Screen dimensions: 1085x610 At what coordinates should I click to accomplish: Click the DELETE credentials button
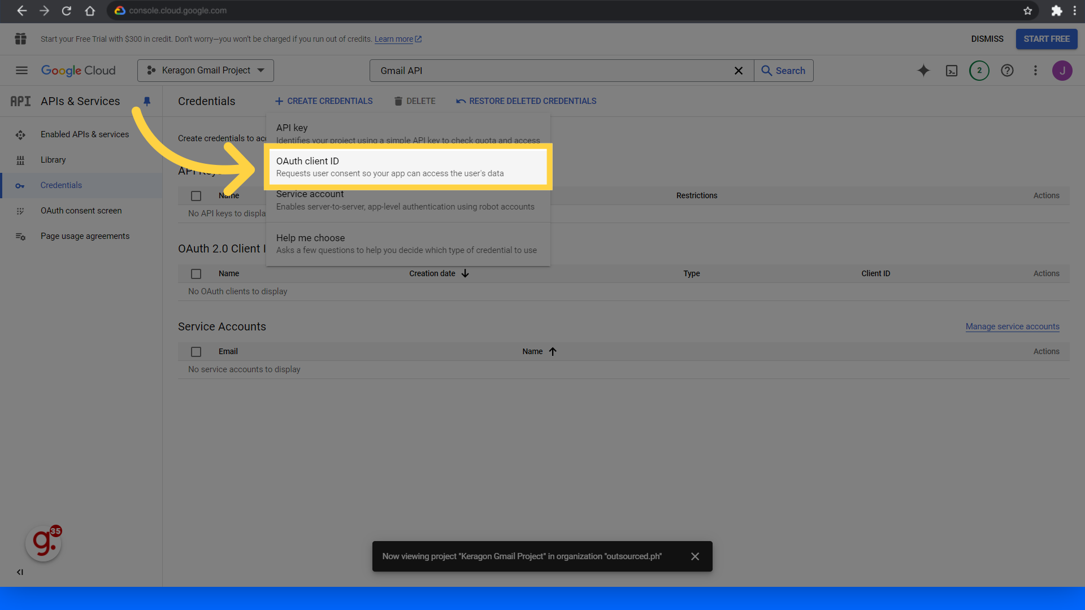pyautogui.click(x=415, y=101)
